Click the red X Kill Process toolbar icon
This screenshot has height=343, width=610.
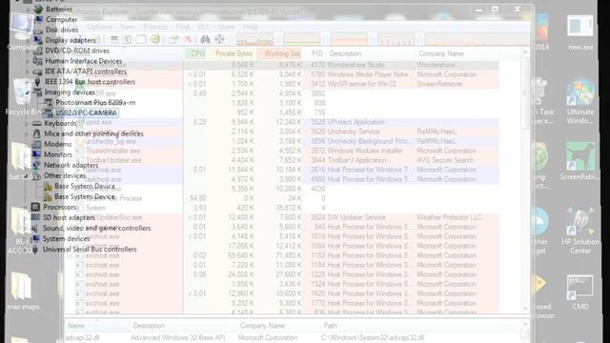(188, 39)
